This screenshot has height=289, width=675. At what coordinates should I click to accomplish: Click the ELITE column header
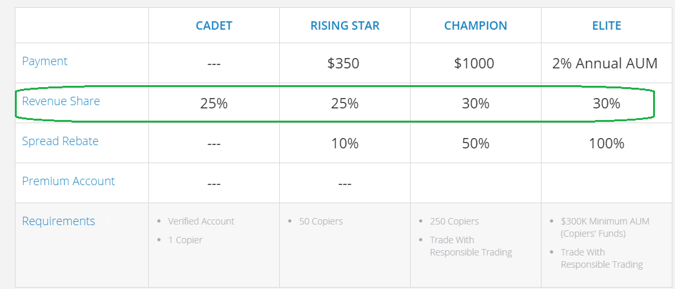(606, 26)
